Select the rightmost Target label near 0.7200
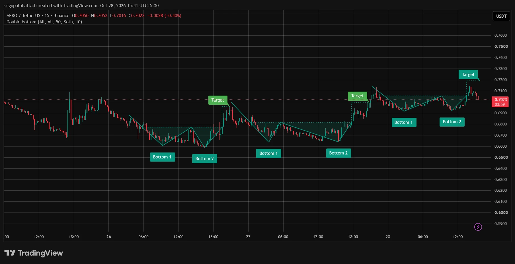515x264 pixels. (468, 75)
